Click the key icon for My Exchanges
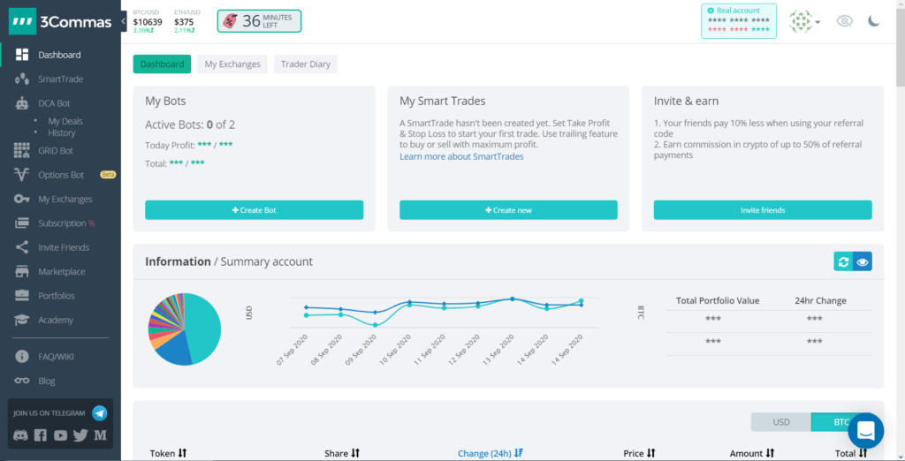This screenshot has width=905, height=461. point(22,199)
